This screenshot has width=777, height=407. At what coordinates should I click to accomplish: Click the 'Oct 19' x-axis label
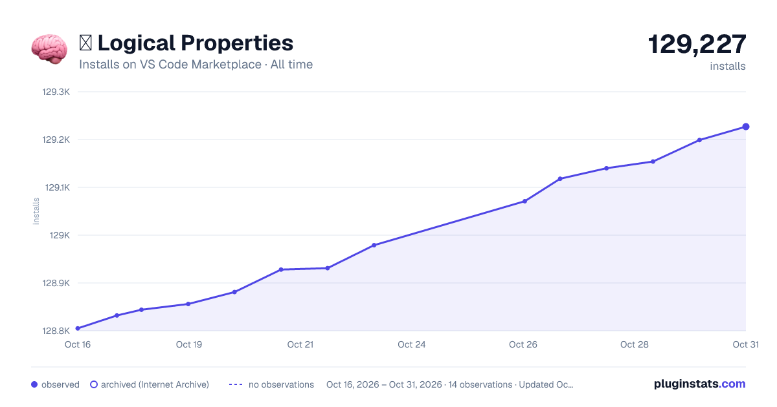coord(189,344)
